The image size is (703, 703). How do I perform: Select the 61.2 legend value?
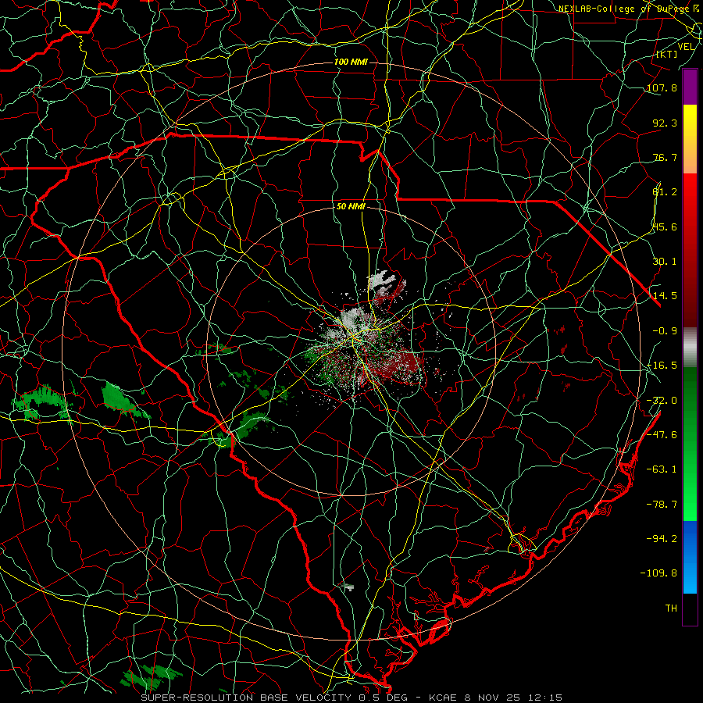point(665,192)
